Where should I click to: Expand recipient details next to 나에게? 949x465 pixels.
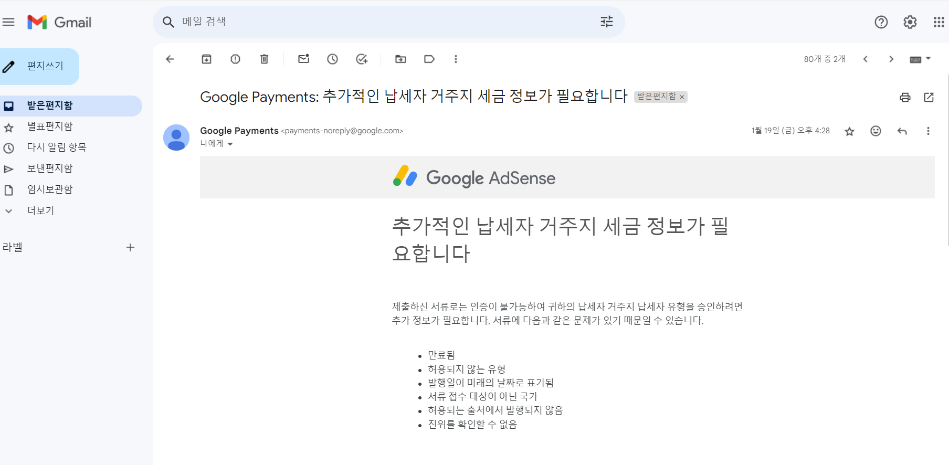tap(230, 144)
